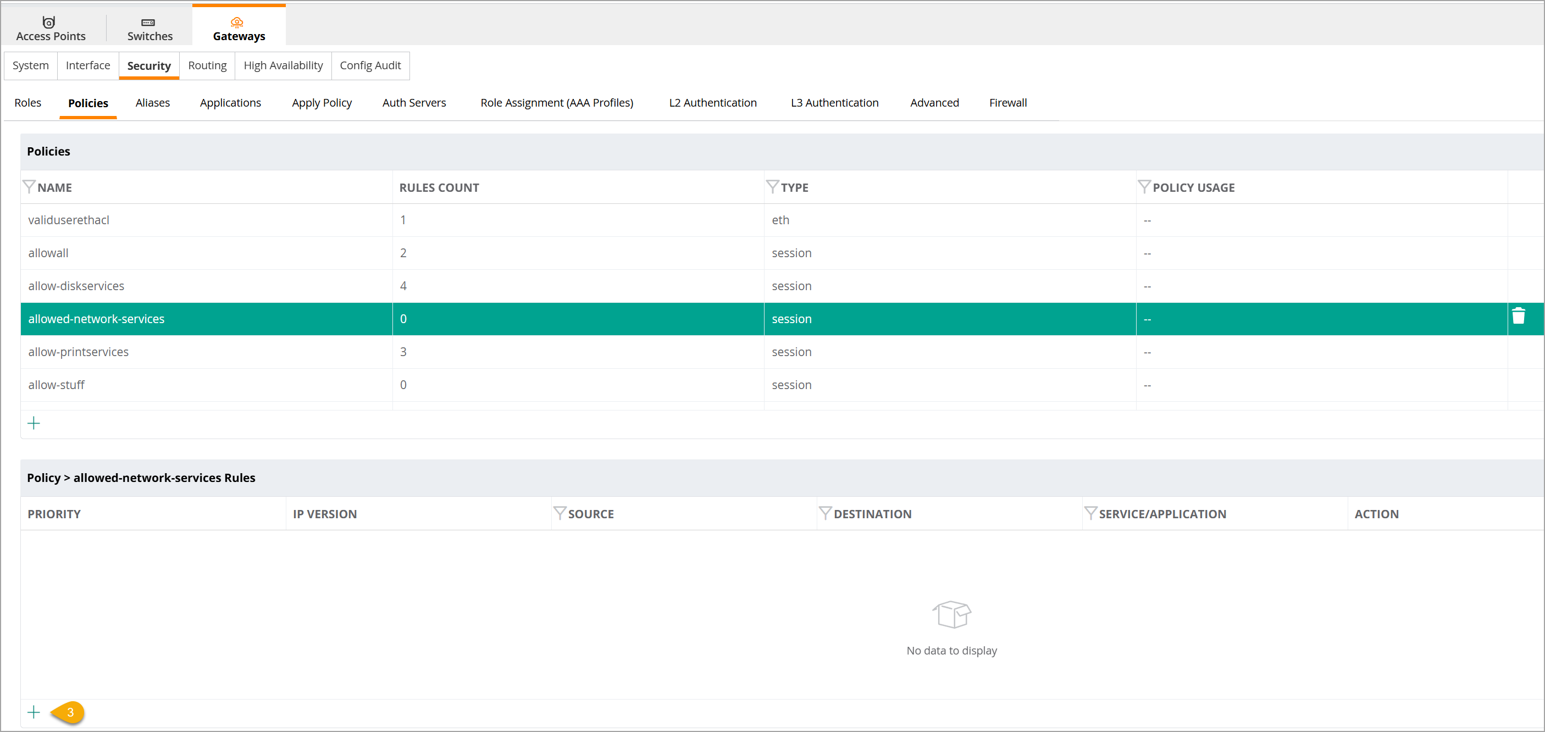
Task: Open the High Availability tab
Action: tap(283, 65)
